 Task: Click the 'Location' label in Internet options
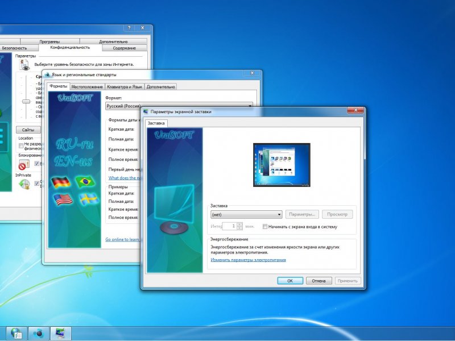tap(26, 138)
